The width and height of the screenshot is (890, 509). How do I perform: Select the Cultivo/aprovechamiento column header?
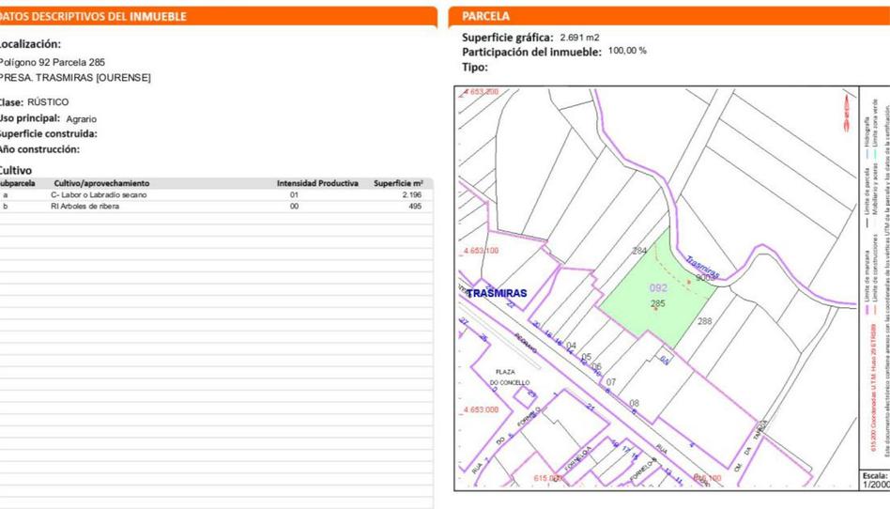[x=101, y=183]
